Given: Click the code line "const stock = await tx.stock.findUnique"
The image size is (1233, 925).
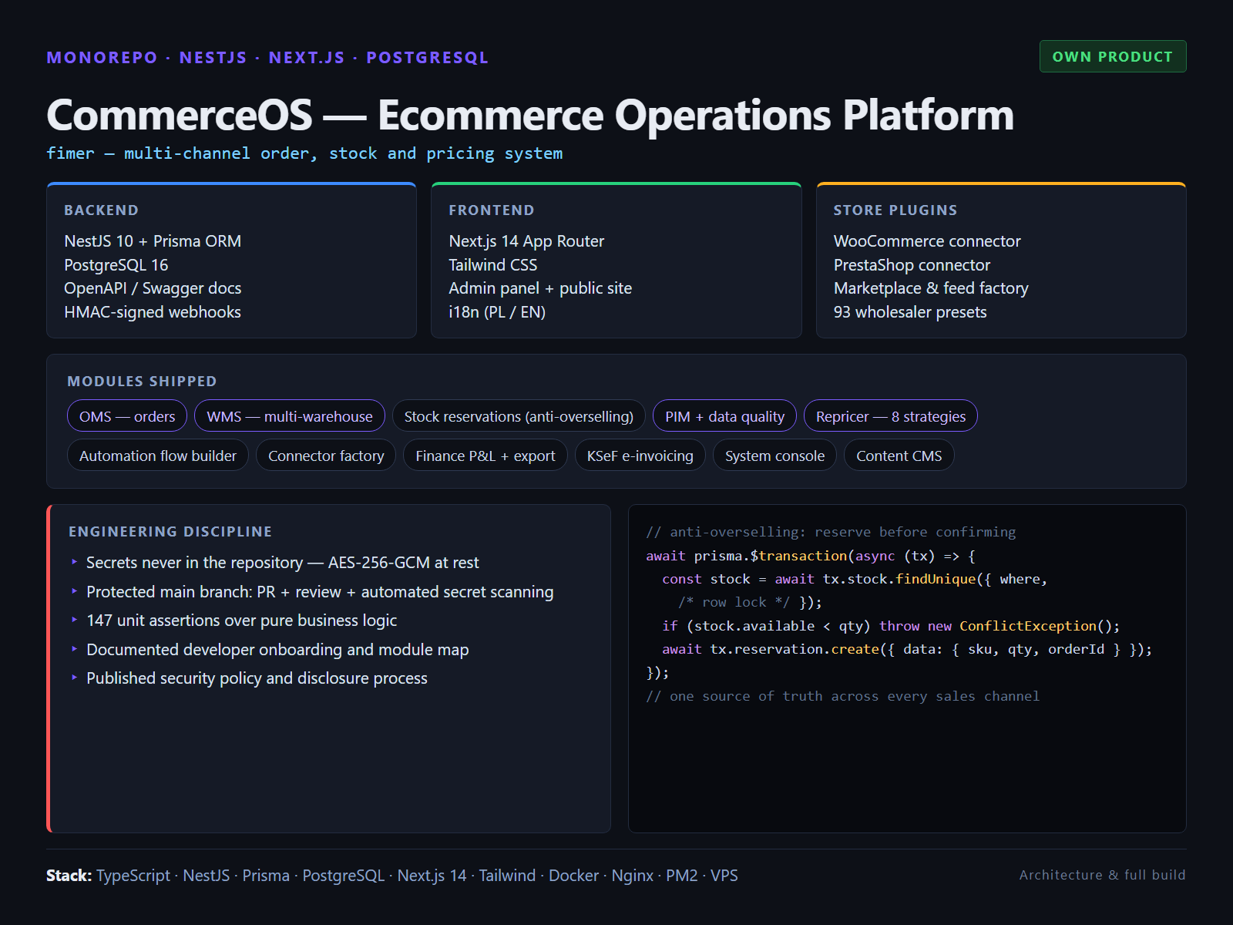Looking at the screenshot, I should point(855,579).
